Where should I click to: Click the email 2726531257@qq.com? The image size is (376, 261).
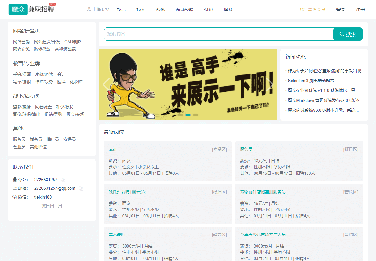pos(55,188)
